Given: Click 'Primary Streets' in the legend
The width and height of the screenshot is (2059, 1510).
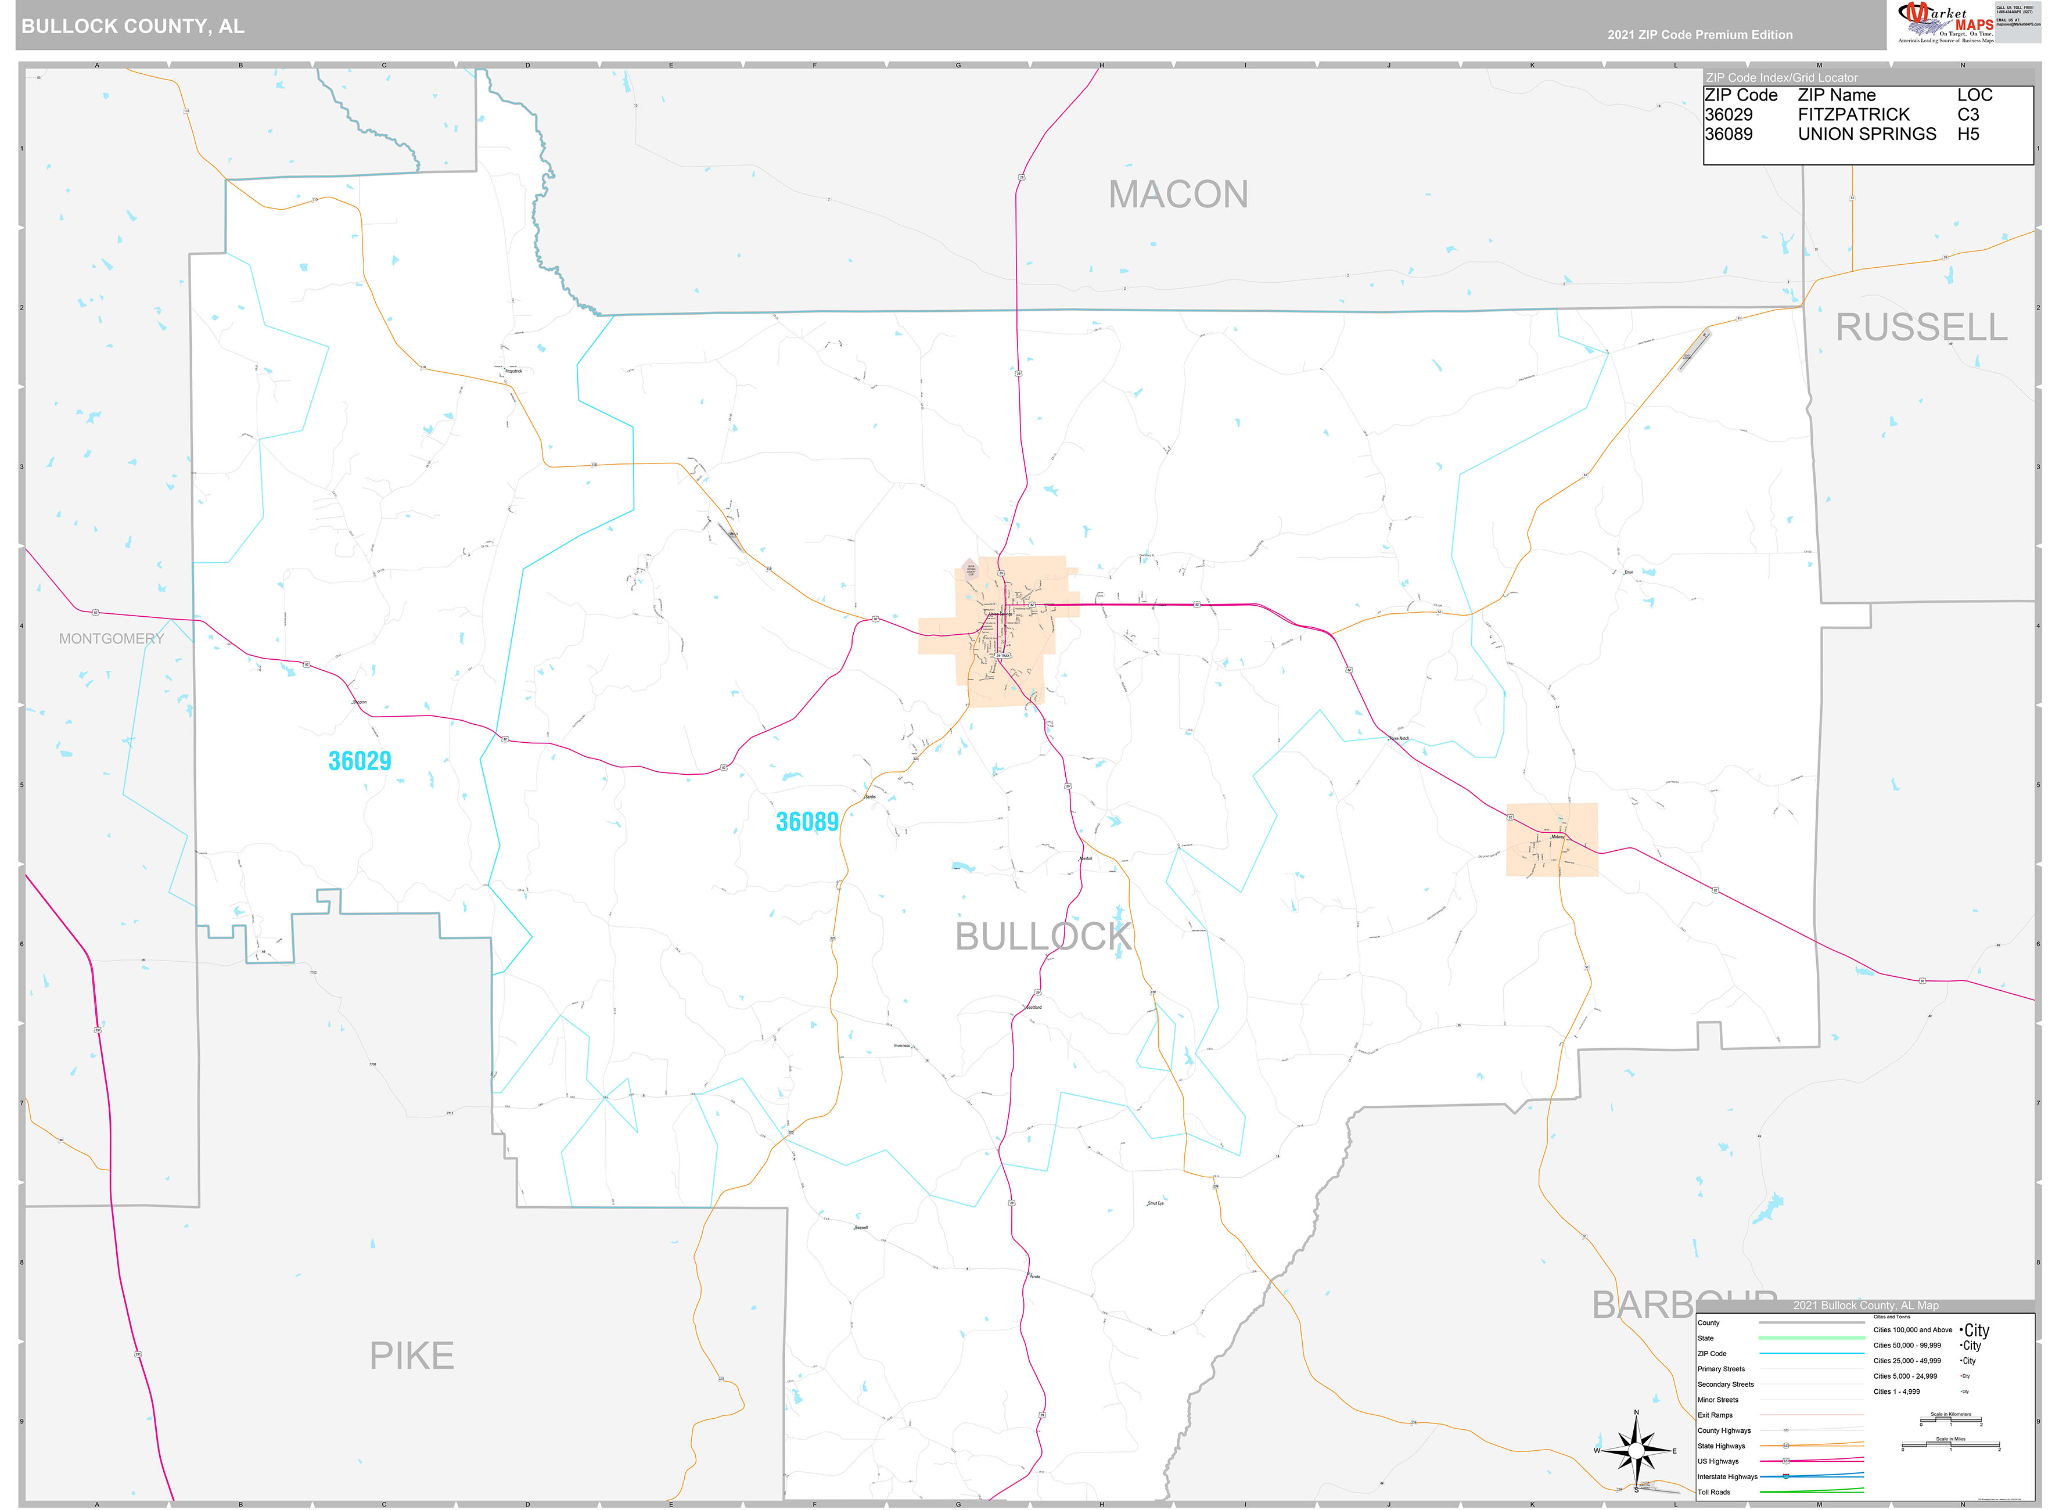Looking at the screenshot, I should (1721, 1369).
